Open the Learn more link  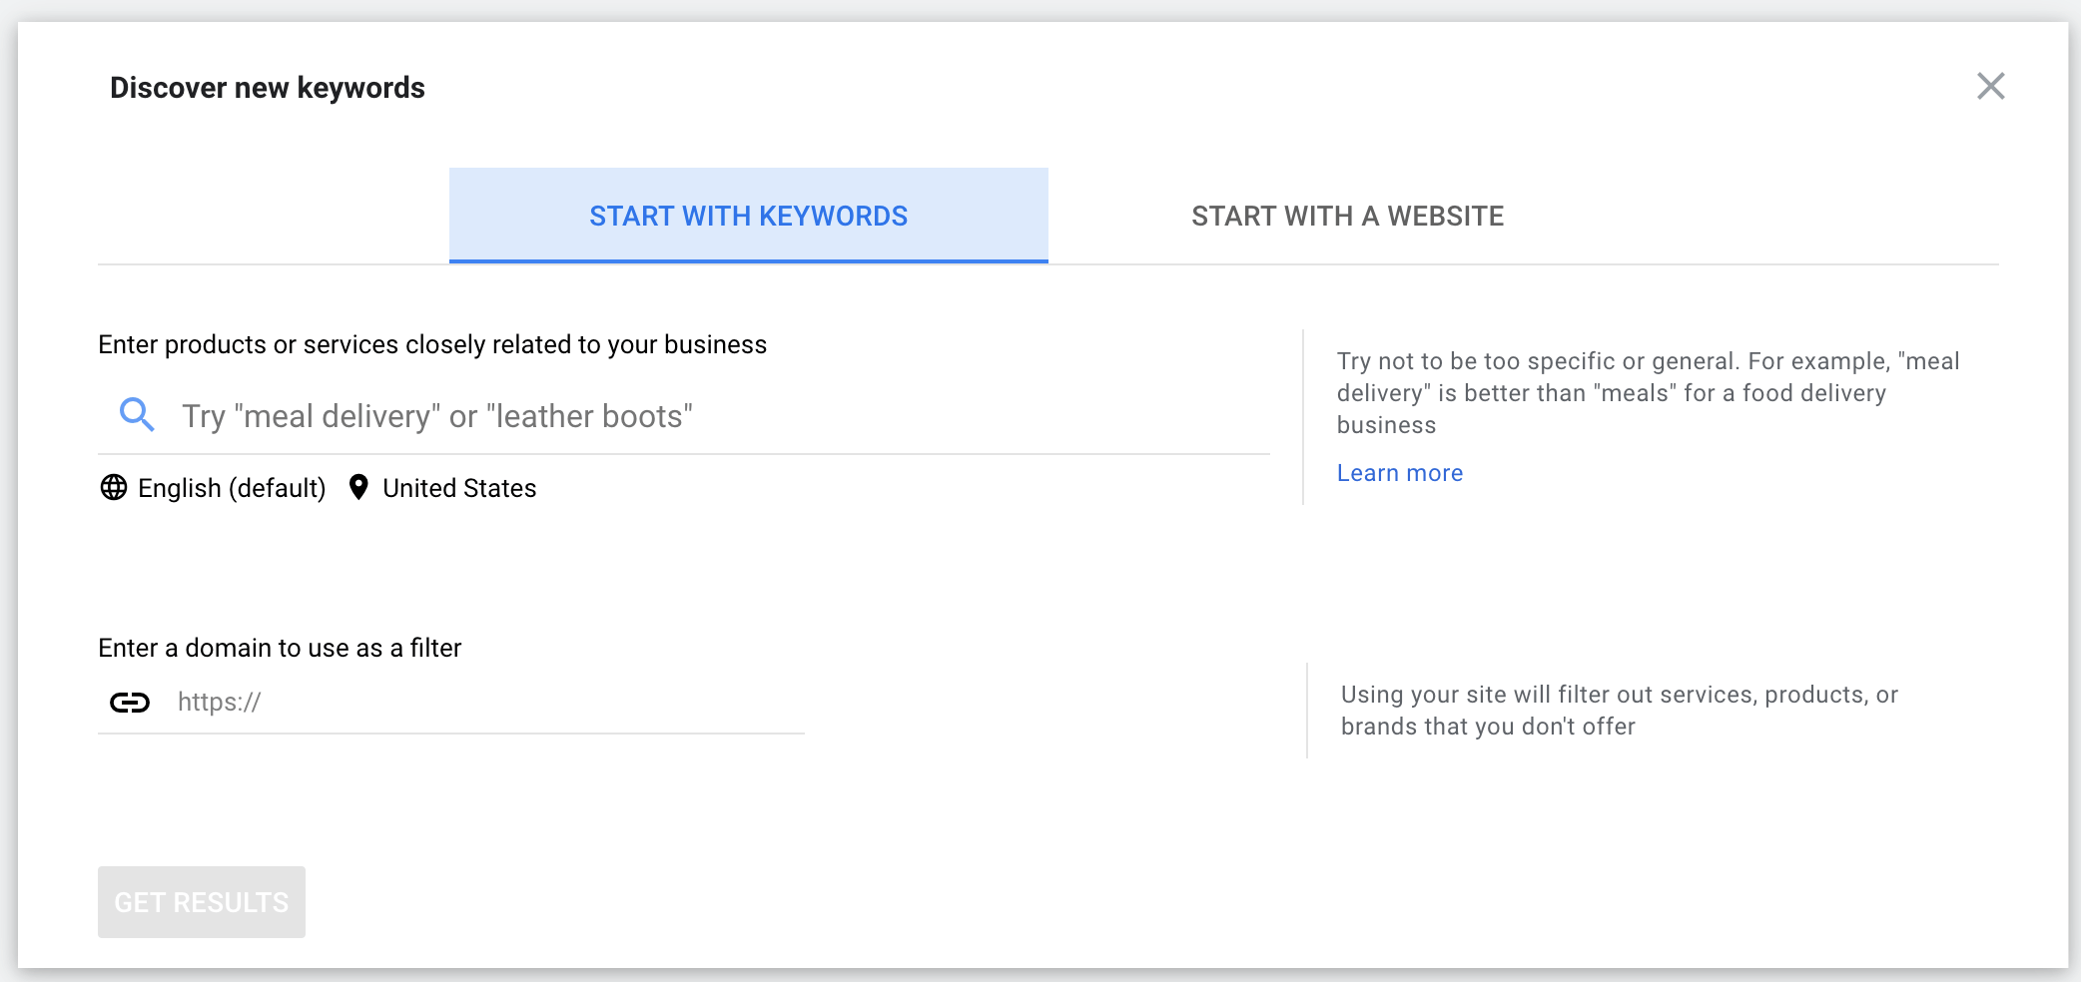pos(1399,473)
